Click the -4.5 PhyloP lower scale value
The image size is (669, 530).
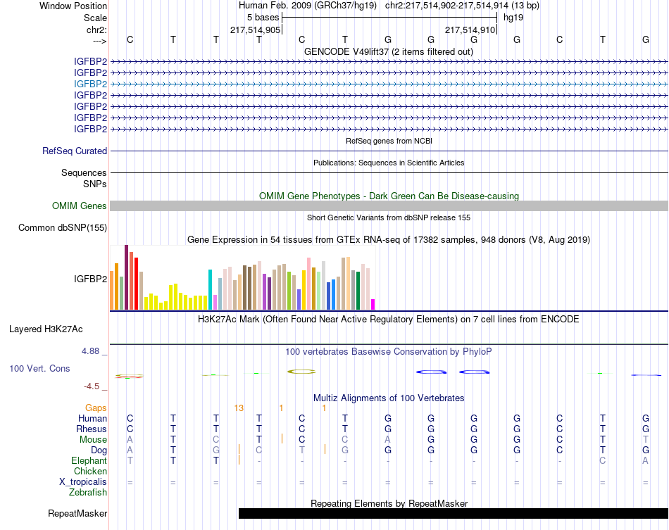pos(92,386)
